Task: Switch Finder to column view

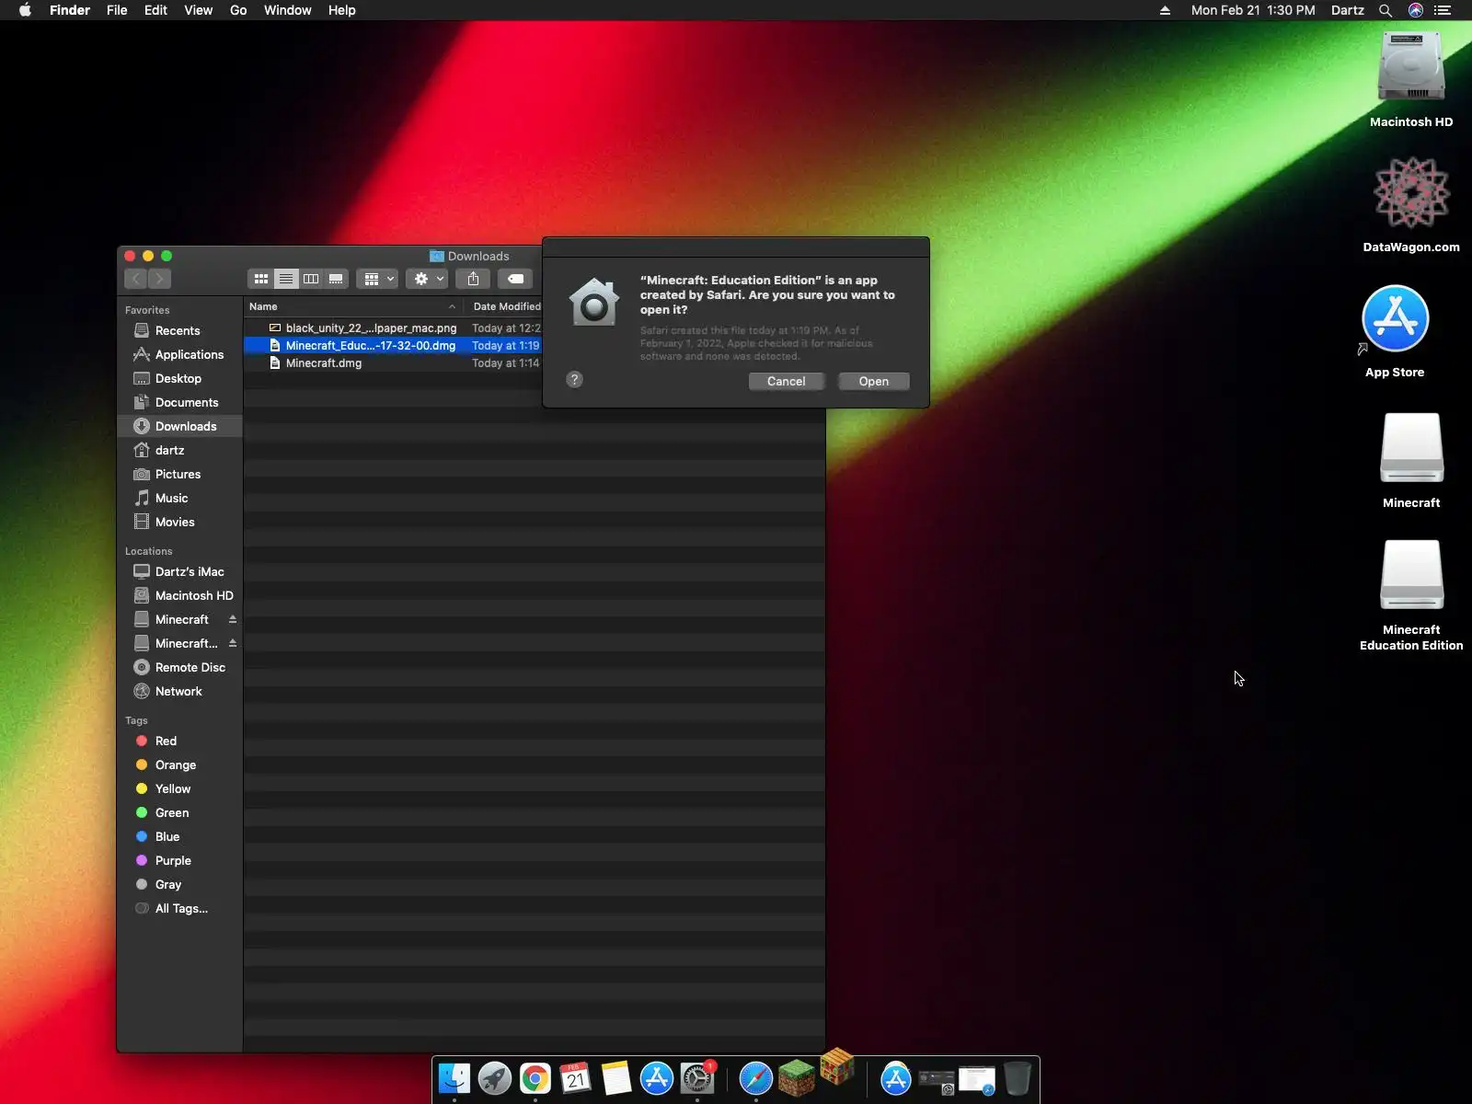Action: (311, 279)
